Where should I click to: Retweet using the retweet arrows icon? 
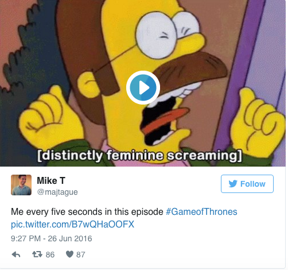pos(37,254)
